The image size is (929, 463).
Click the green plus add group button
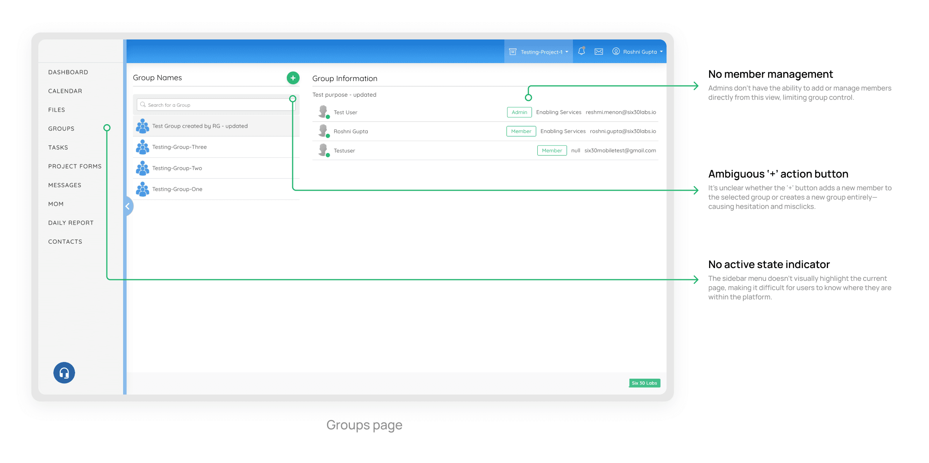click(x=293, y=78)
